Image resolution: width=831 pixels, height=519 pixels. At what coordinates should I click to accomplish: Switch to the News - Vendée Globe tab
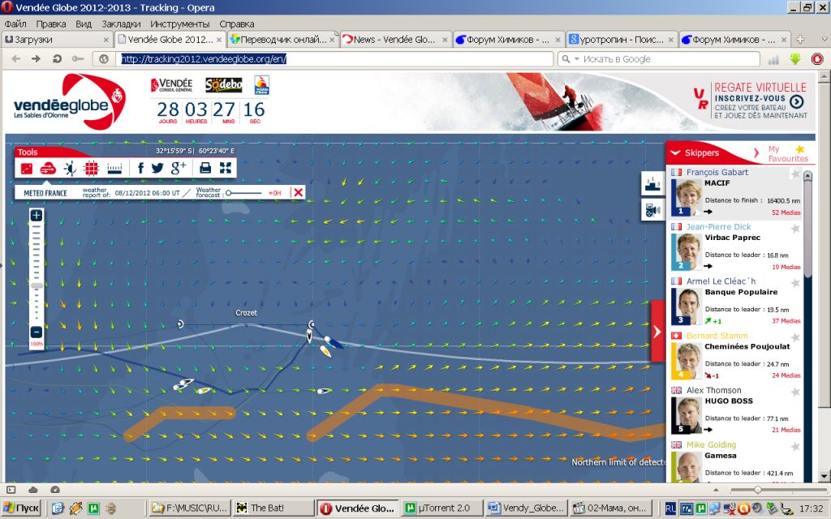[x=388, y=39]
